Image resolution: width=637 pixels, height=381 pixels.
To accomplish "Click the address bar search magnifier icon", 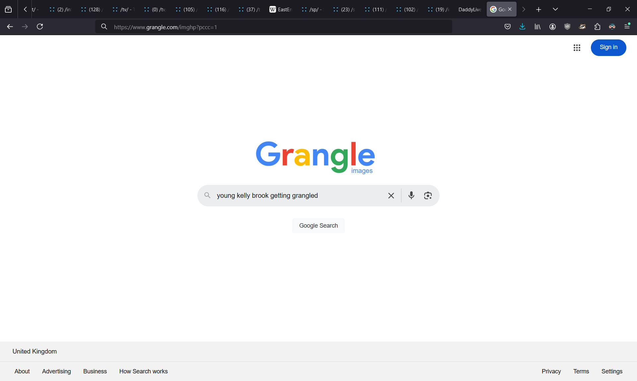I will click(x=104, y=27).
